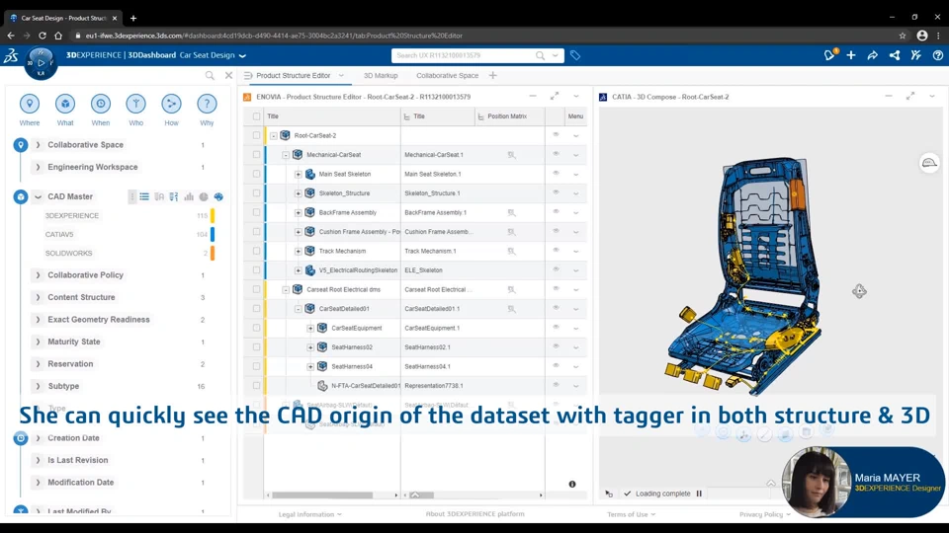Open the tools icon in top bar

pyautogui.click(x=915, y=55)
